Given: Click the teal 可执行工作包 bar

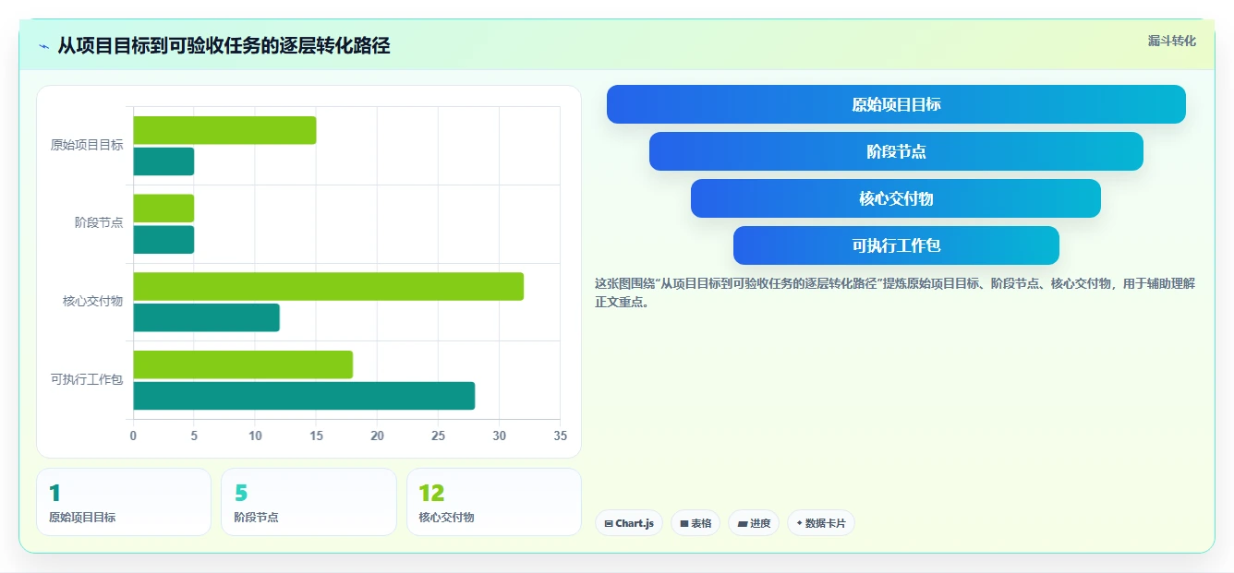Looking at the screenshot, I should (x=304, y=396).
